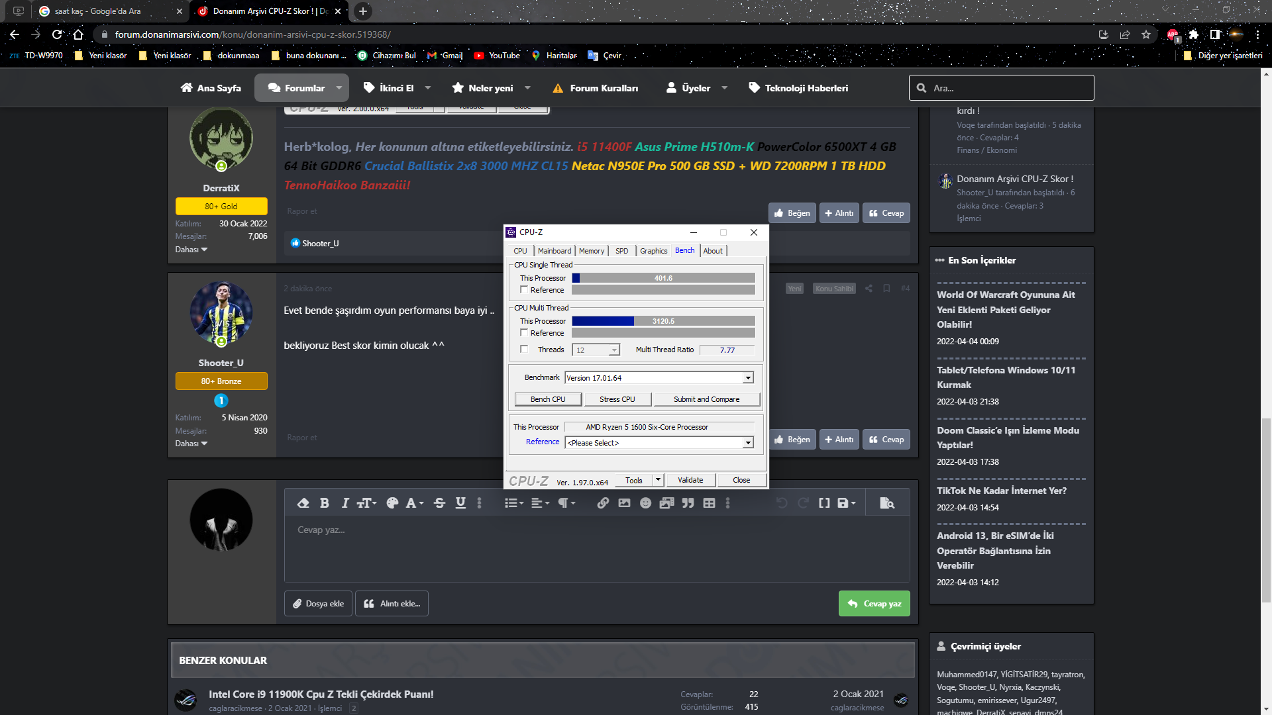Insert a quote block with the quote icon
Viewport: 1272px width, 715px height.
tap(688, 503)
